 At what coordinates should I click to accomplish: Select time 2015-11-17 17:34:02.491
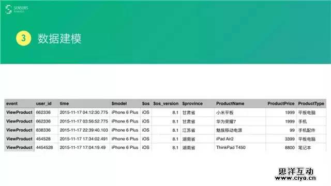click(x=84, y=139)
